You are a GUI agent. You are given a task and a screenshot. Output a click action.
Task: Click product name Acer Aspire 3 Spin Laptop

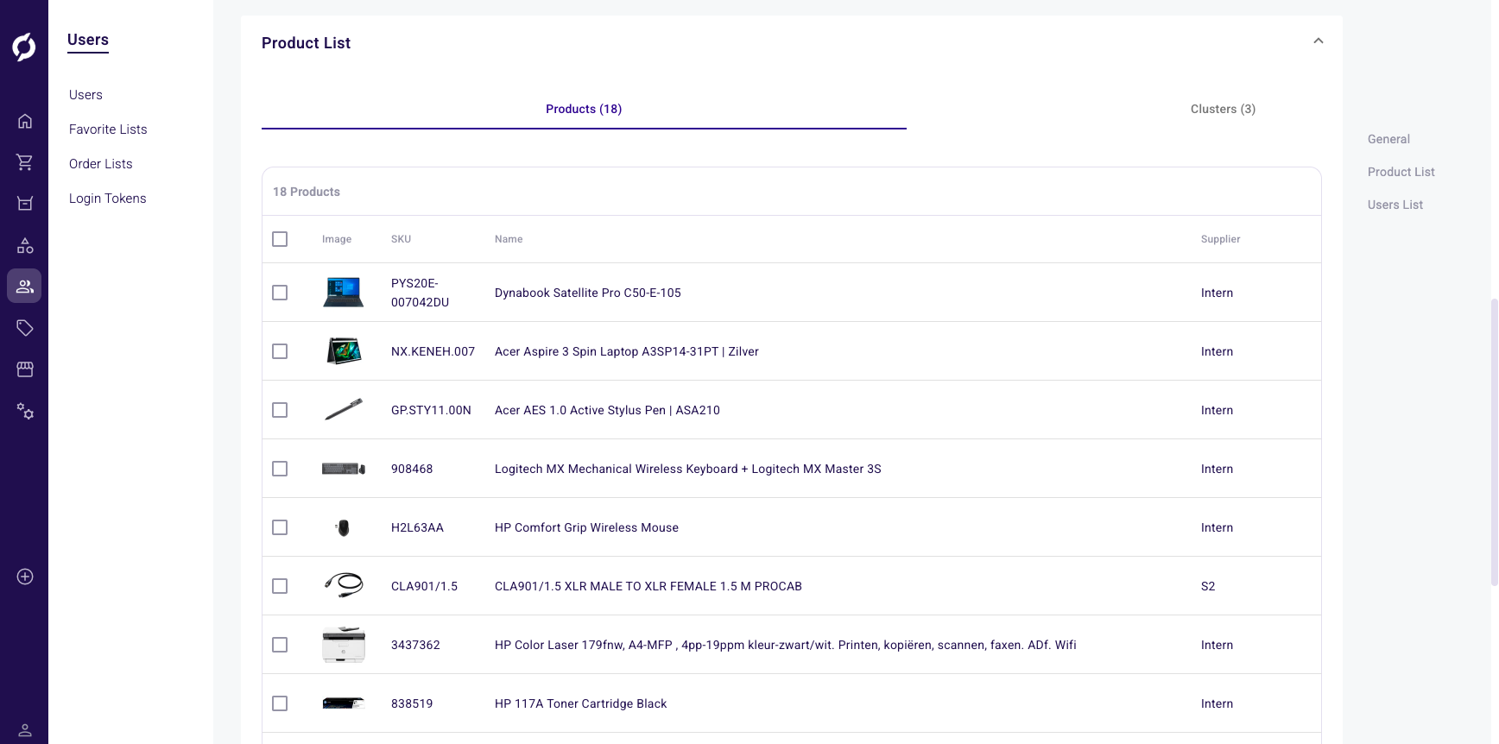click(627, 351)
